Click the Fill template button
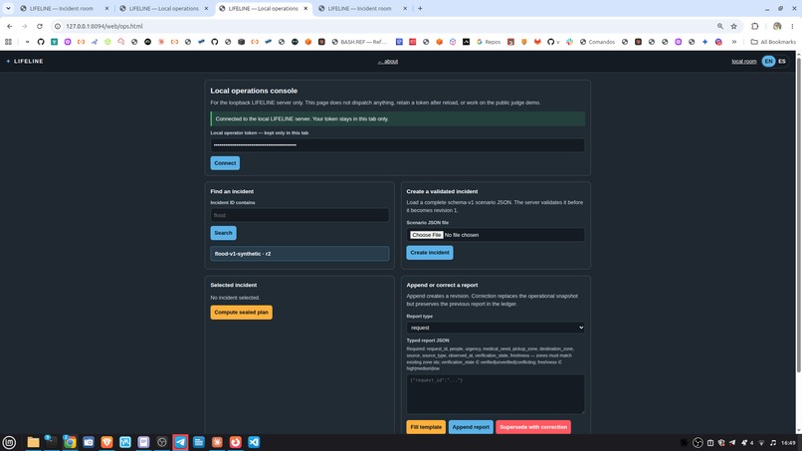This screenshot has height=451, width=802. pos(426,427)
